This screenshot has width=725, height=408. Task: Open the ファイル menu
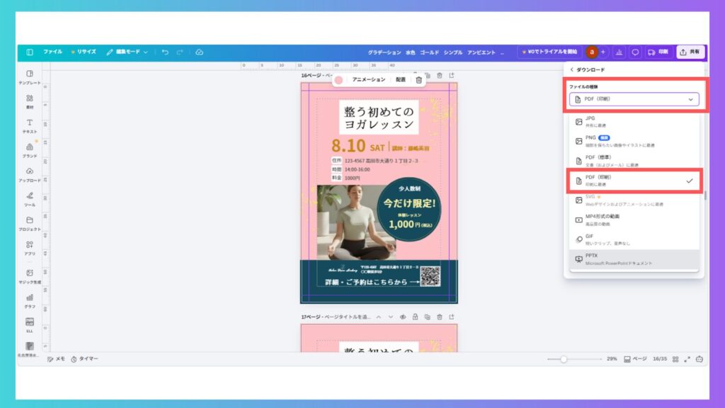click(52, 52)
